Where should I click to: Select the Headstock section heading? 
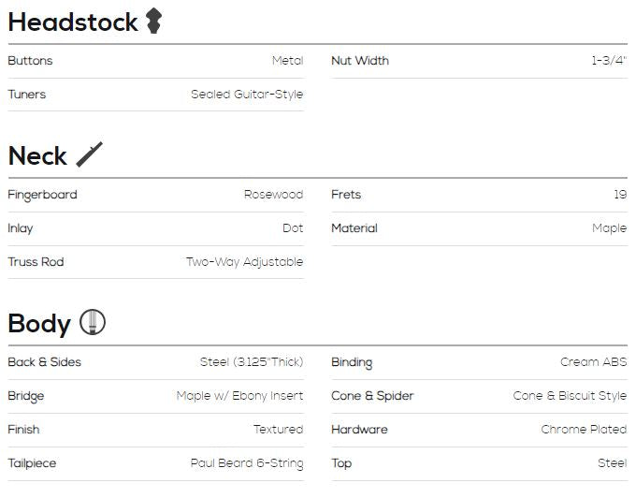pyautogui.click(x=73, y=22)
